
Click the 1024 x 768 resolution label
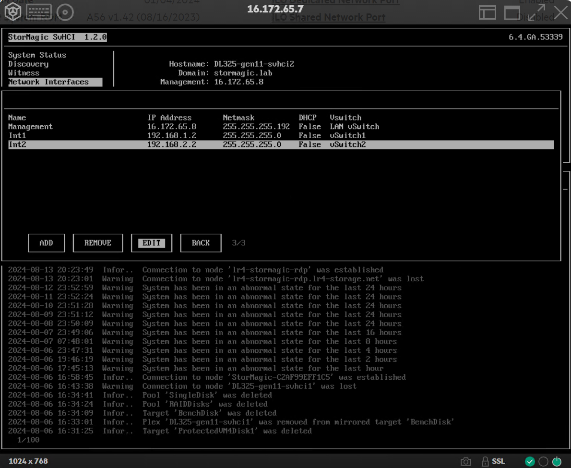pos(28,461)
